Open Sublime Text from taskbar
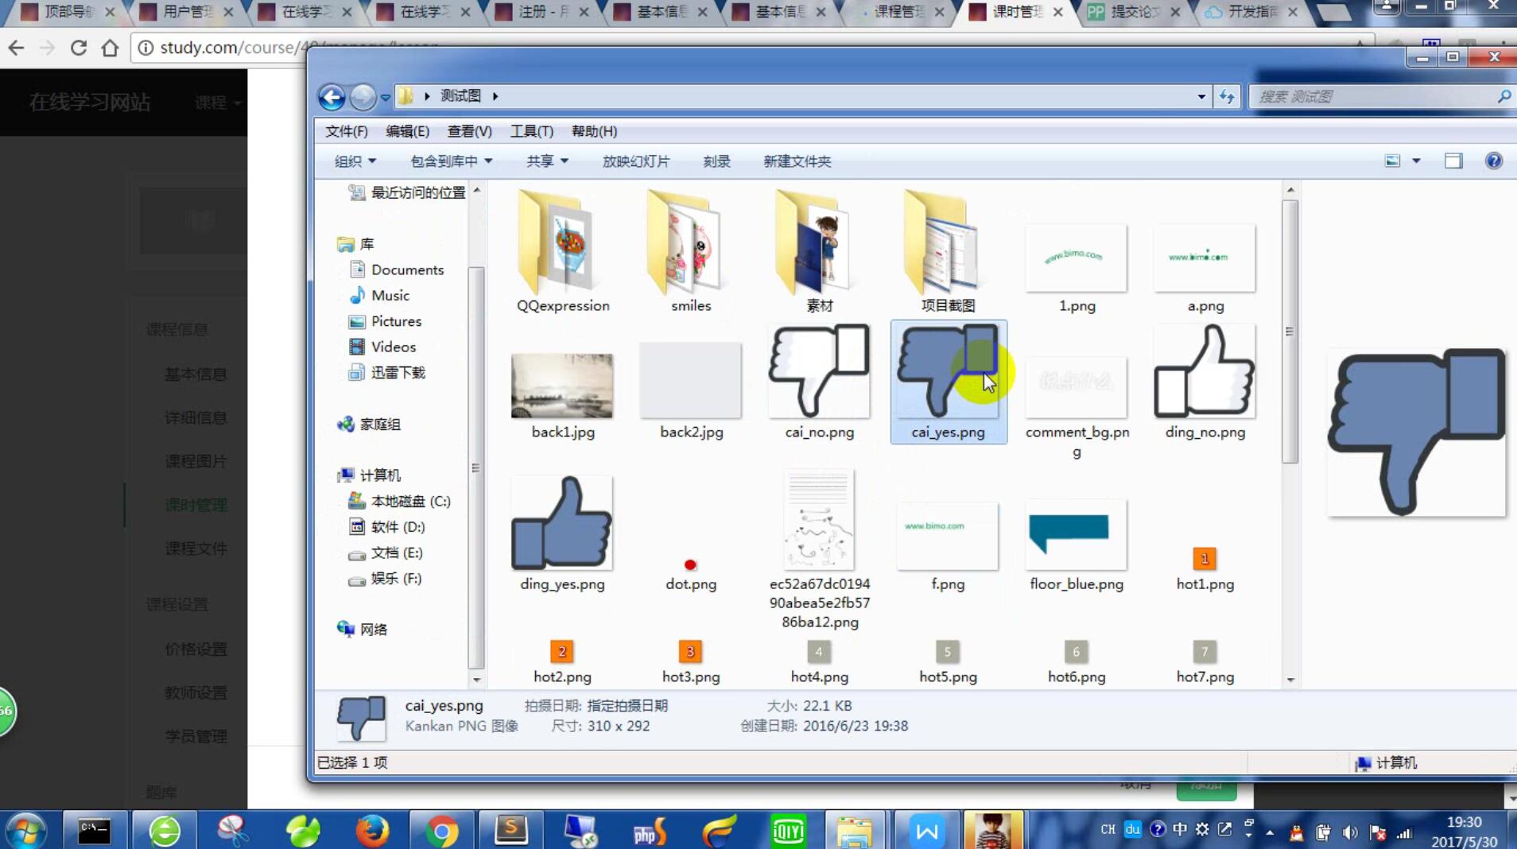This screenshot has height=849, width=1517. [511, 831]
